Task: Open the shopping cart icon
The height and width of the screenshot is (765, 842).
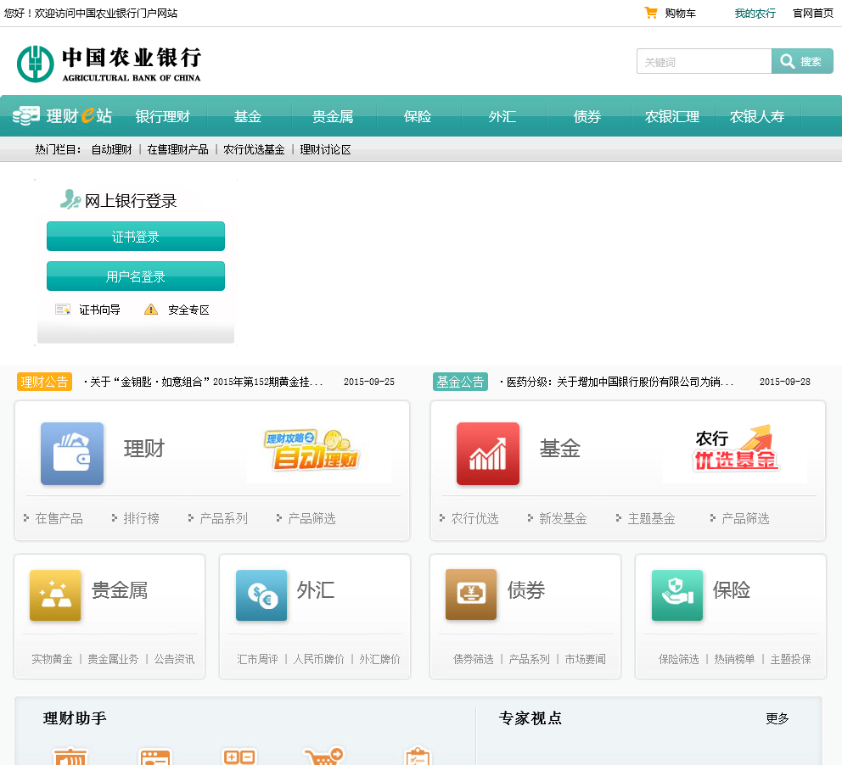Action: click(x=650, y=13)
